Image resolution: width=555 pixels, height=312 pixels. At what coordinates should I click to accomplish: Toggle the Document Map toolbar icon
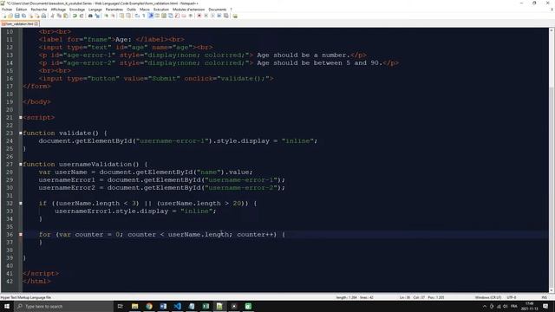[164, 16]
